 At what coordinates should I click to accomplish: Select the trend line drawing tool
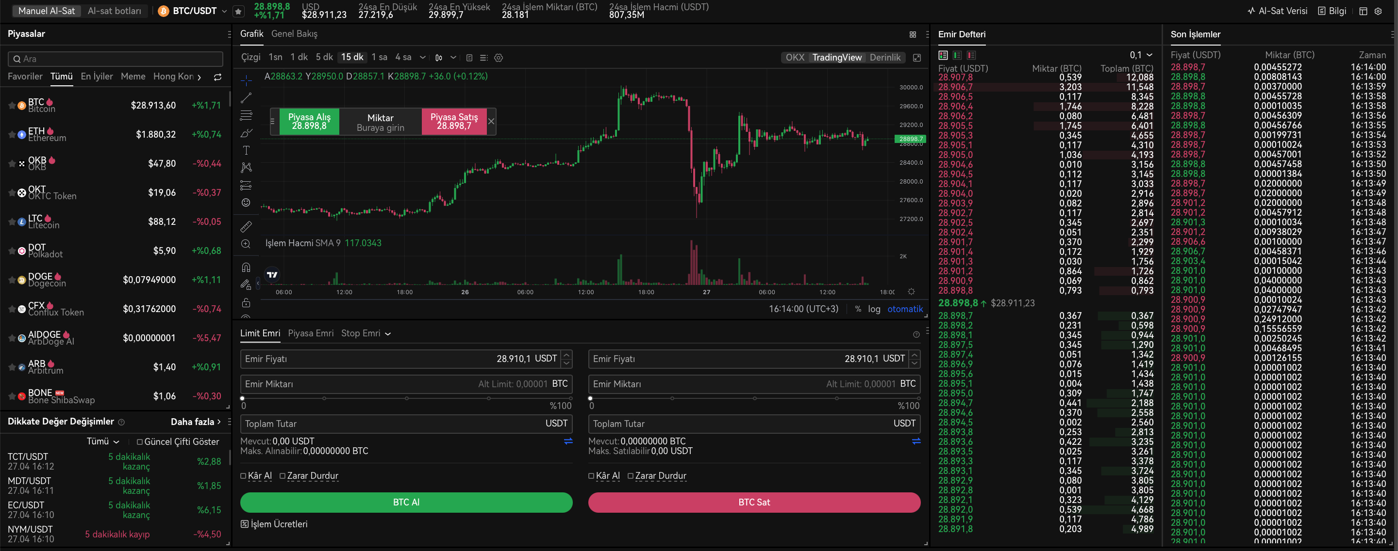(x=246, y=98)
